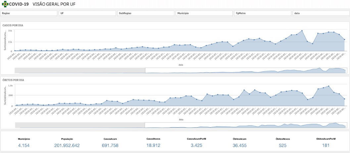350x153 pixels.
Task: Click the deaths chart mini-map scroll window
Action: pyautogui.click(x=245, y=125)
